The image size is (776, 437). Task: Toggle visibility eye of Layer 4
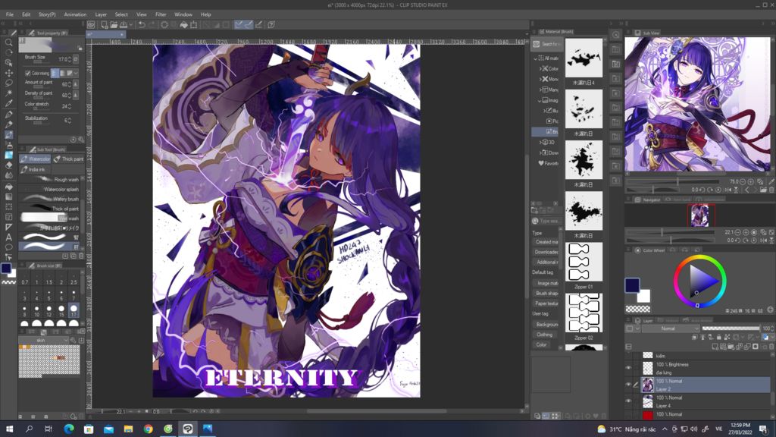628,401
